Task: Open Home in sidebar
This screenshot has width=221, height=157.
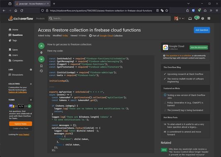Action: click(14, 29)
